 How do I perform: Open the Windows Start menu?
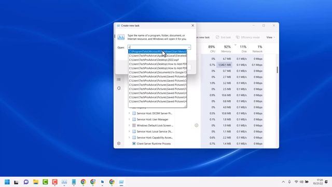point(7,182)
